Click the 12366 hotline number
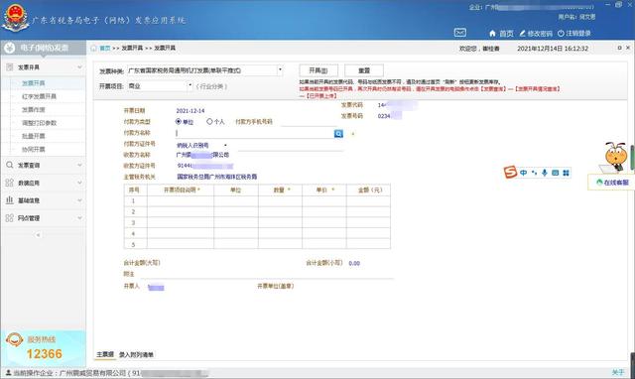635x379 pixels. coord(45,354)
